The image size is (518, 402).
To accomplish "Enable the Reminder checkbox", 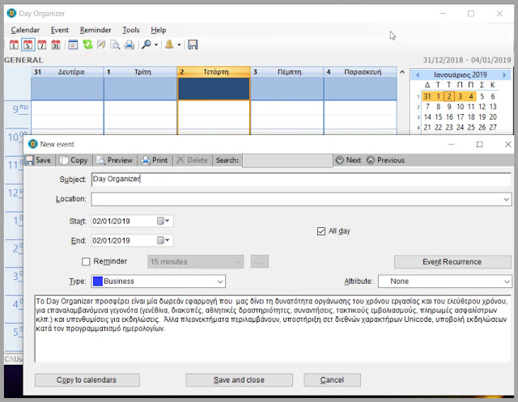I will [x=86, y=262].
